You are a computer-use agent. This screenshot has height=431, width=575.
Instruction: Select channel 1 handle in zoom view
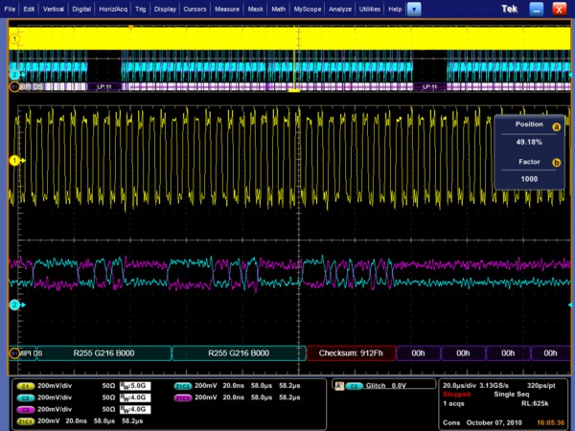coord(14,161)
